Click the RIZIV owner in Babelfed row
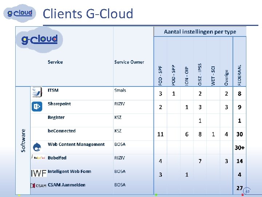Viewport: 262px width, 197px height. point(120,158)
